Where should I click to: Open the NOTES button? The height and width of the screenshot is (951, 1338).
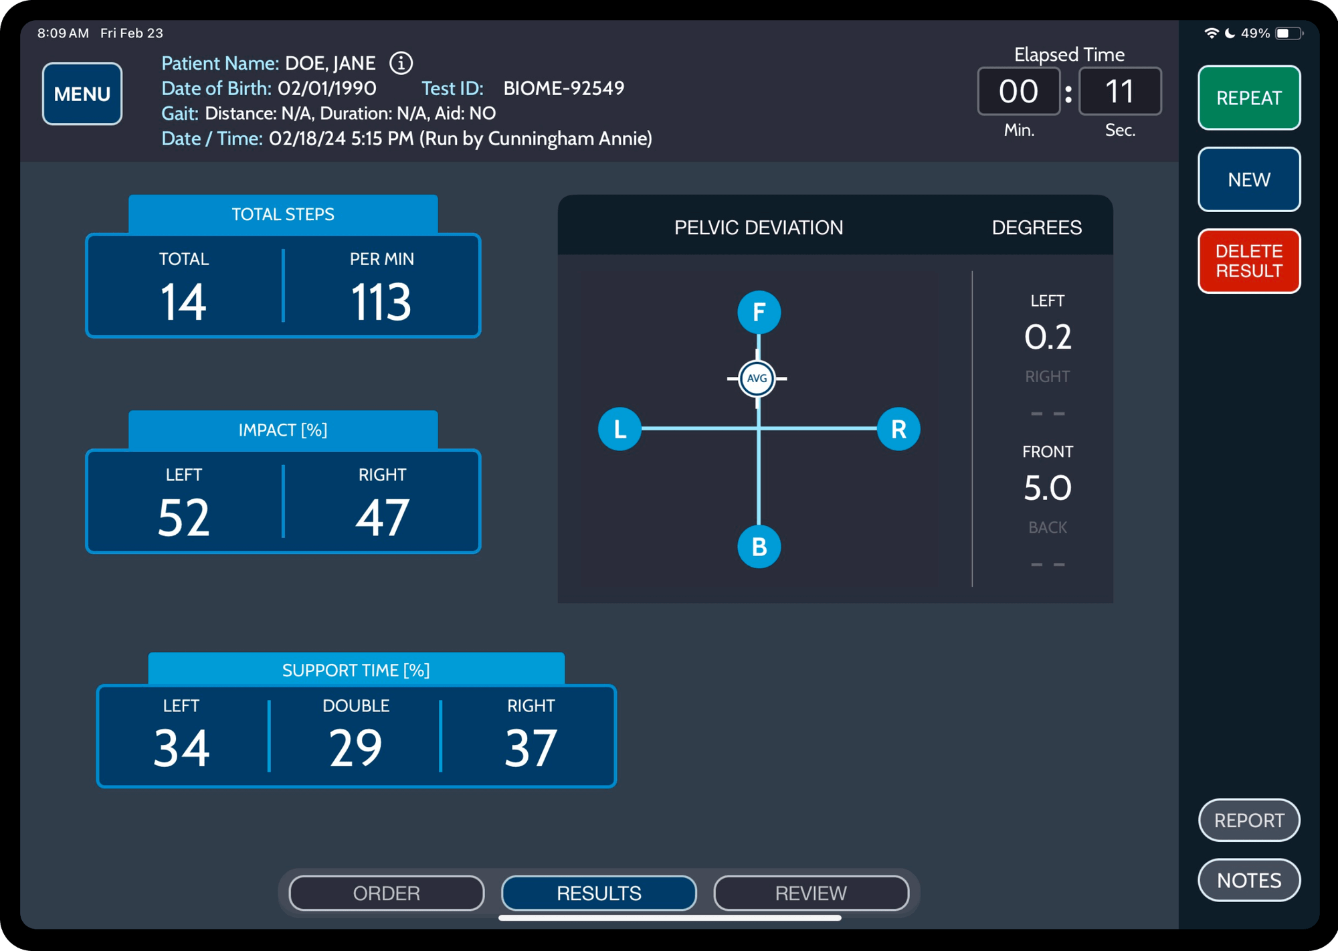[1248, 880]
